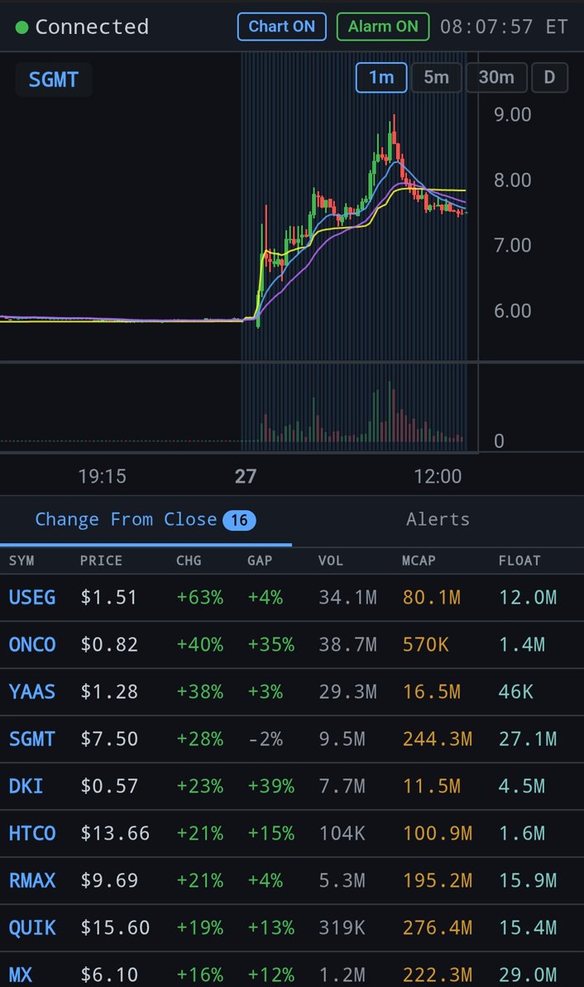Select the D daily chart timeframe
The height and width of the screenshot is (987, 584).
[x=549, y=78]
